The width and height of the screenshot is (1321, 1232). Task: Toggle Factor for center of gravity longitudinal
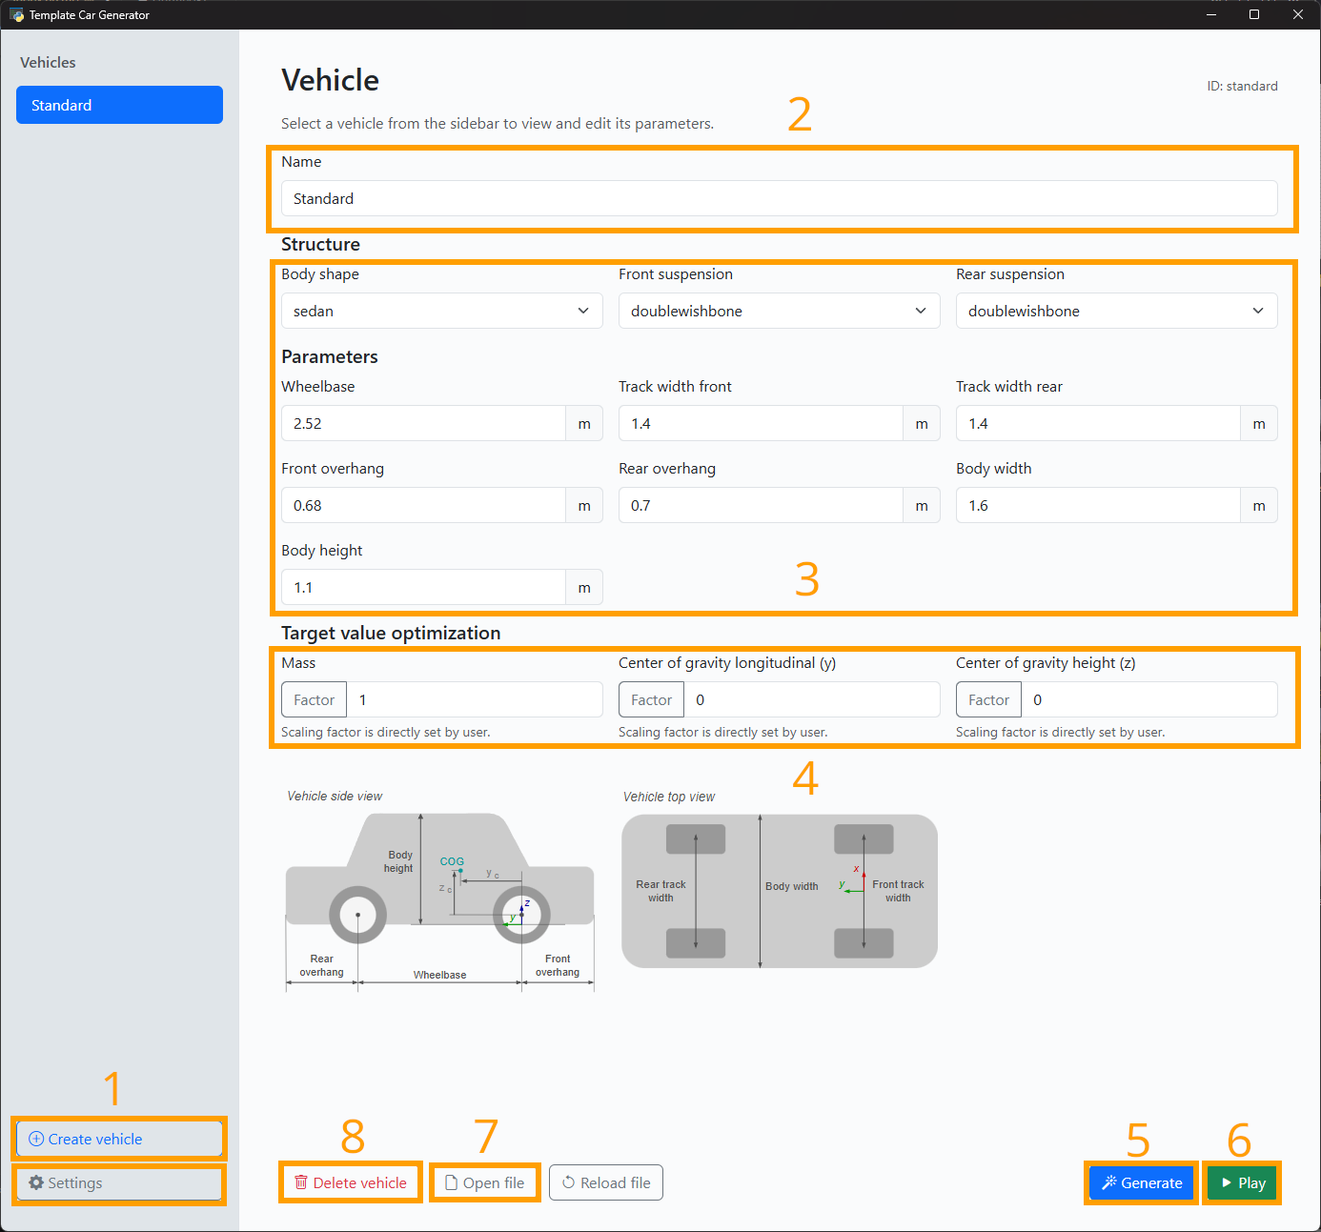pos(651,699)
